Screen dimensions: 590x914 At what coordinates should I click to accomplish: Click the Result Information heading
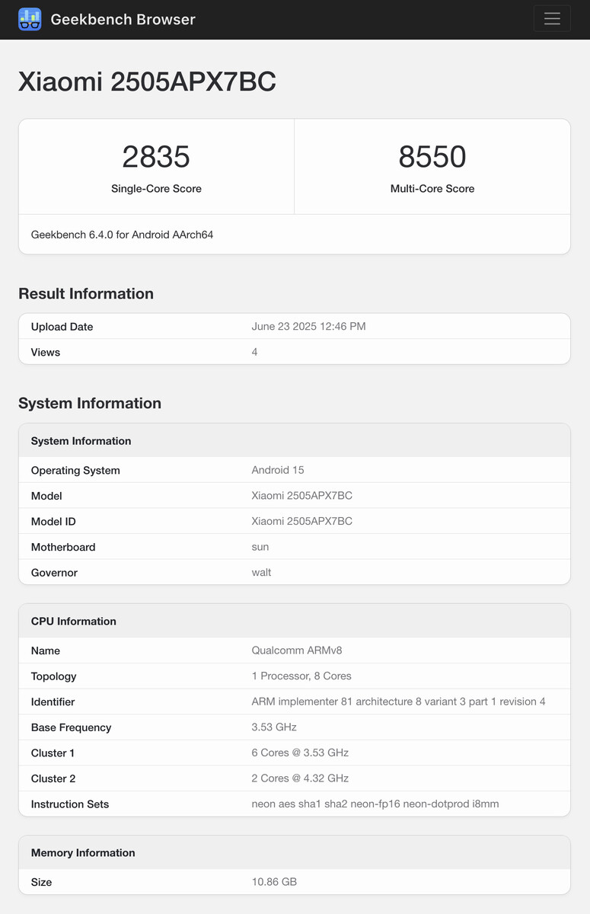tap(86, 294)
